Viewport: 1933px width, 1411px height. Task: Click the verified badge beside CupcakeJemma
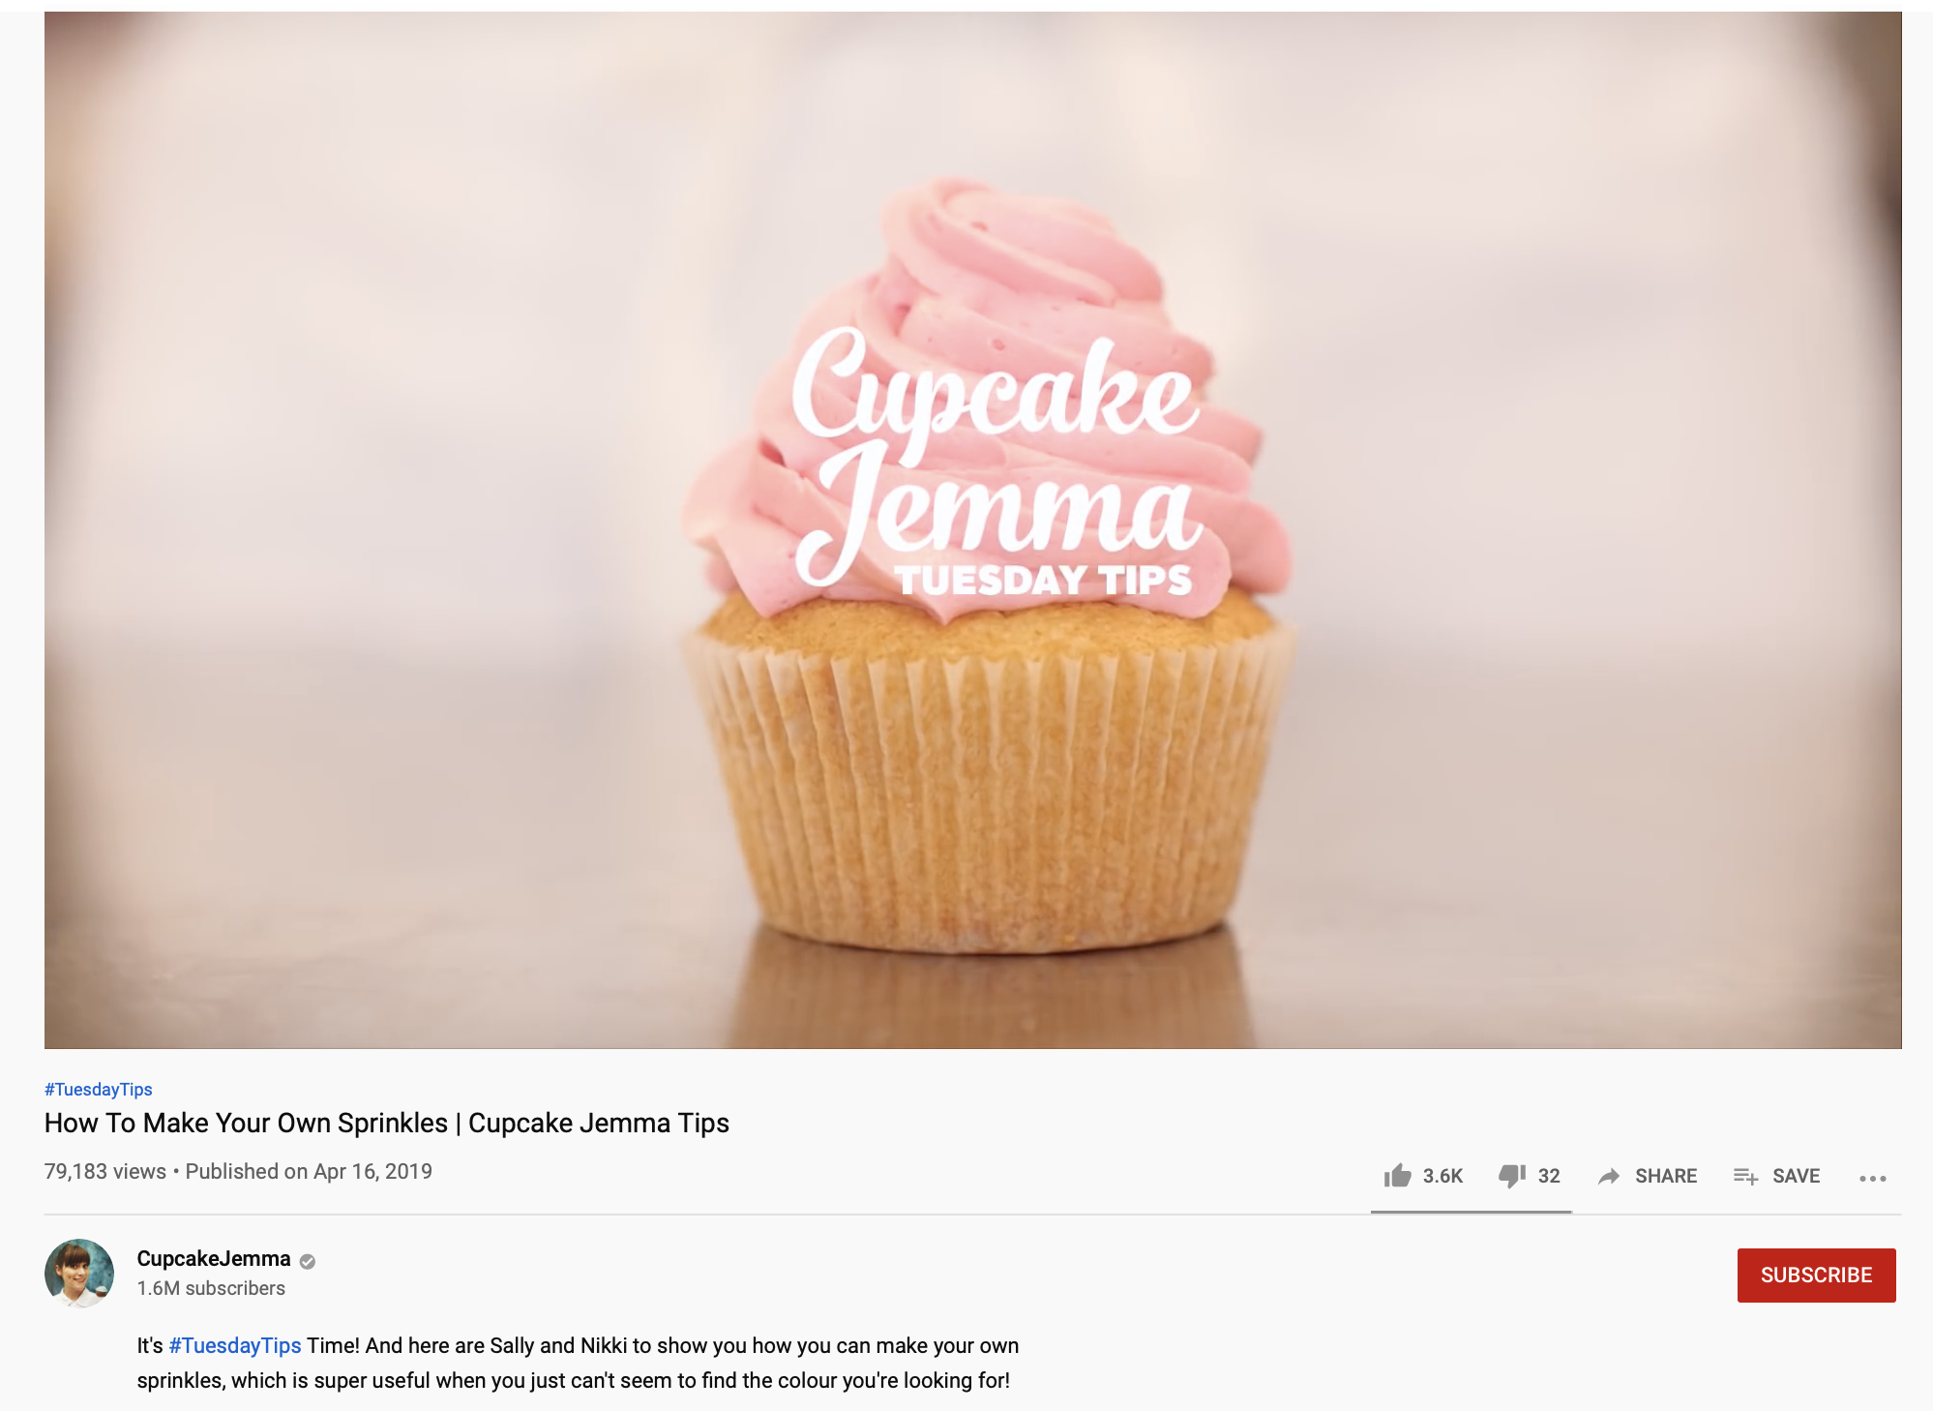(x=308, y=1260)
